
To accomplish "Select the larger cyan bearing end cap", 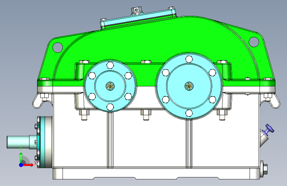I will [189, 86].
